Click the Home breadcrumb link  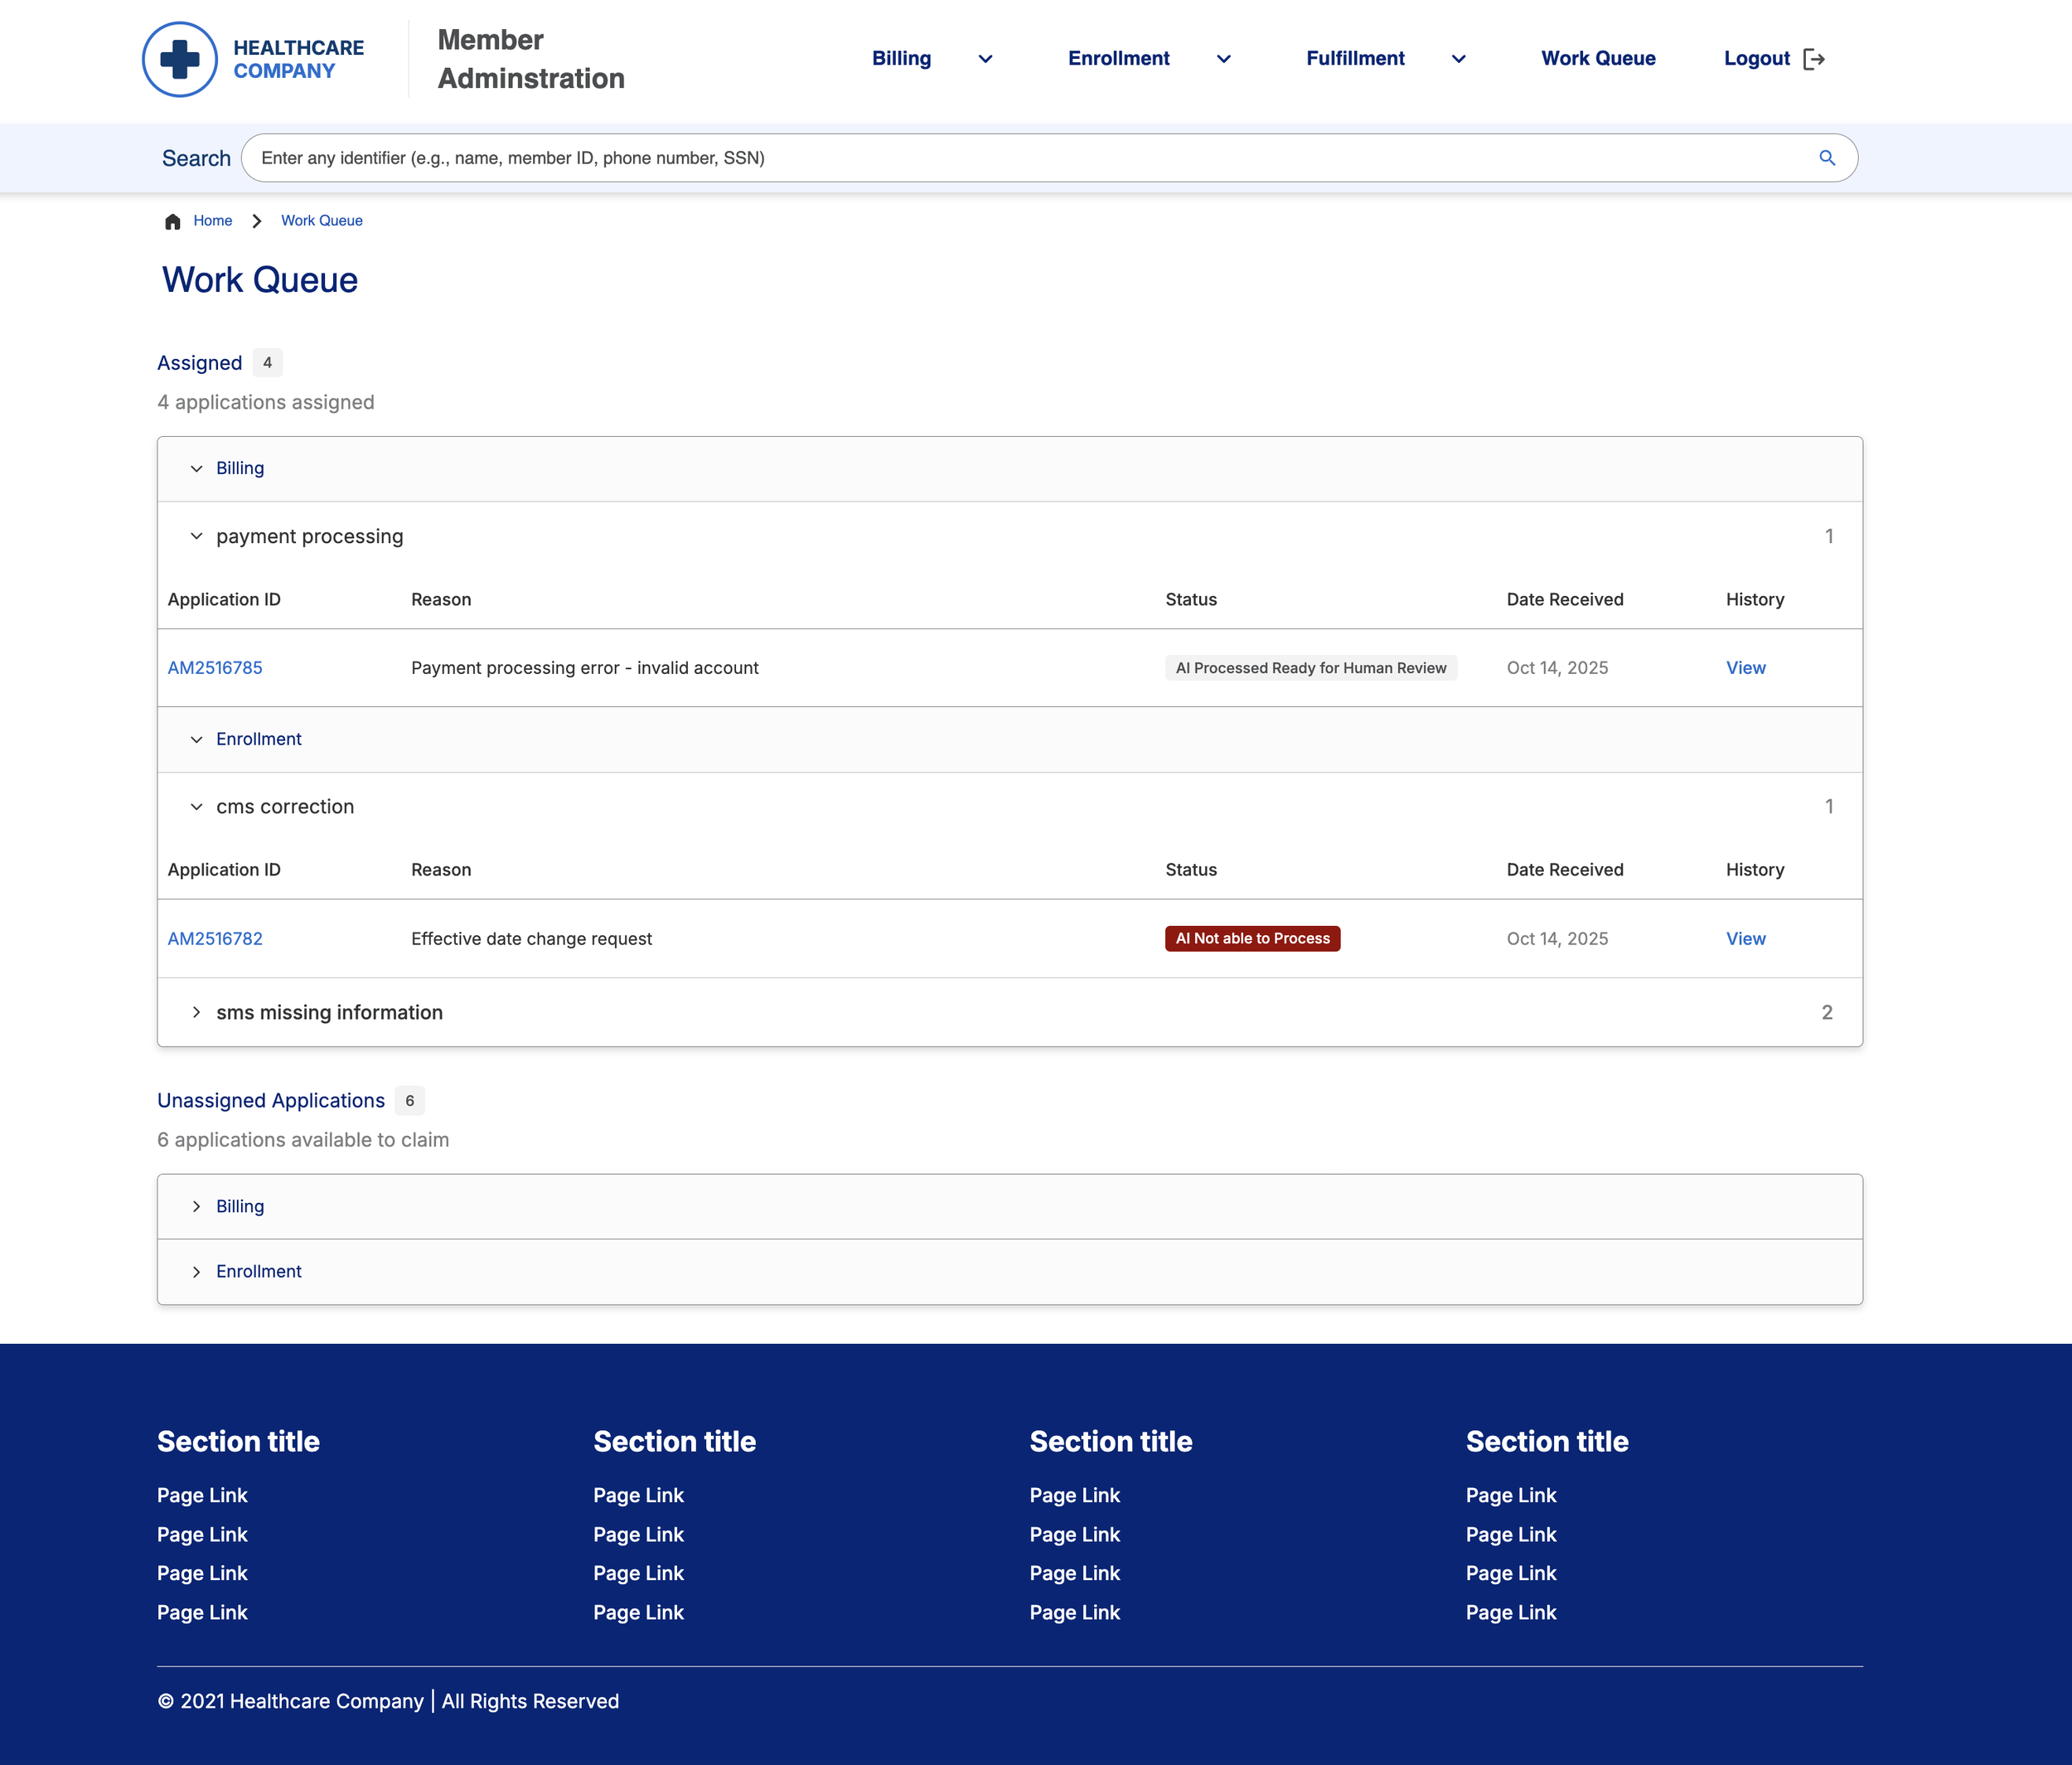tap(212, 221)
